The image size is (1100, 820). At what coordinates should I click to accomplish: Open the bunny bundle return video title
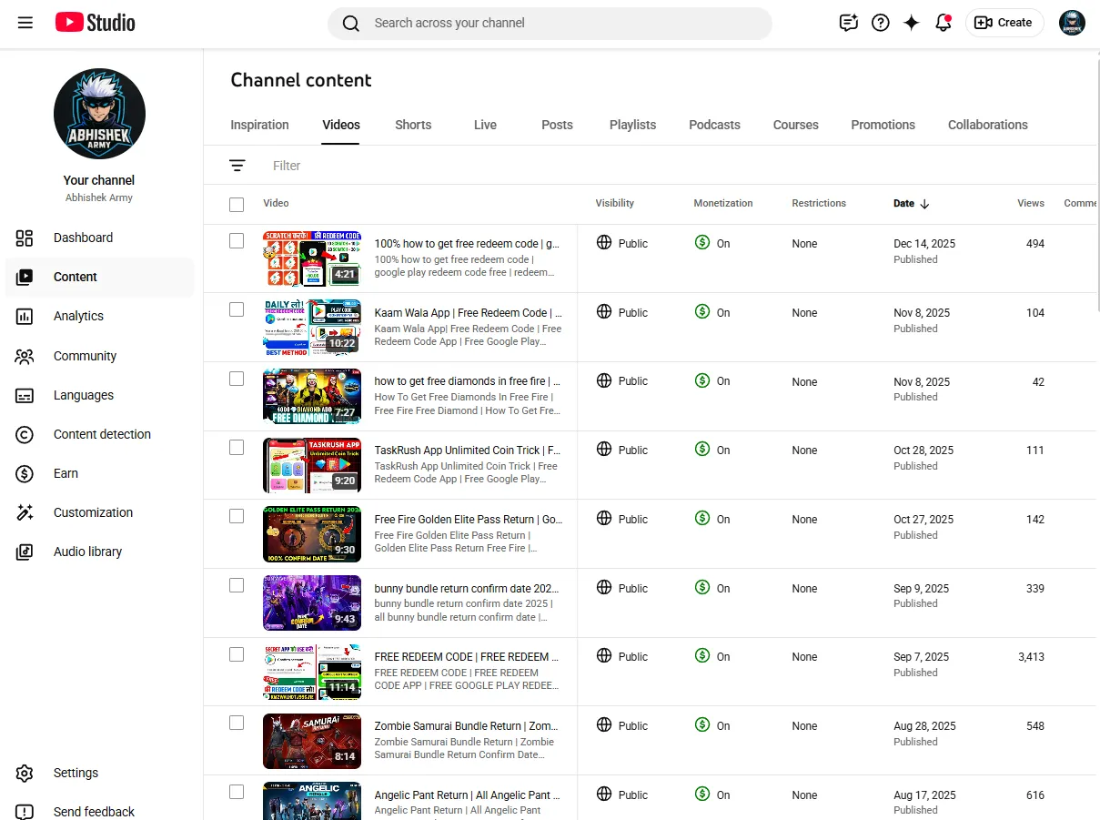pyautogui.click(x=467, y=589)
